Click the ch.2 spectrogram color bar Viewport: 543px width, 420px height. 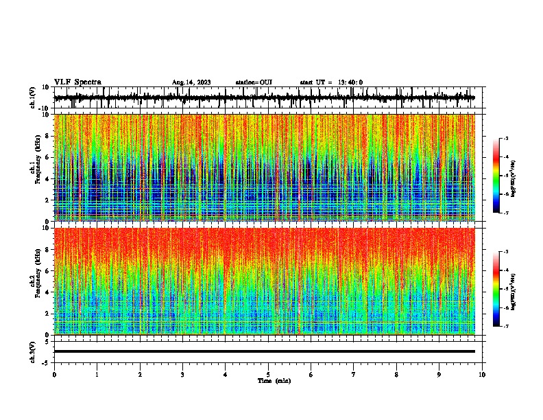[x=496, y=289]
